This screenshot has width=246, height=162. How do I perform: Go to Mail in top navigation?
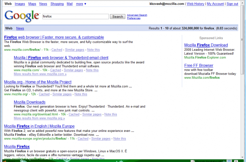coord(70,4)
